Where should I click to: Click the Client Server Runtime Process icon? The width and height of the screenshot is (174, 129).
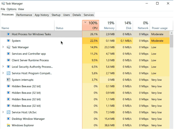pos(9,60)
